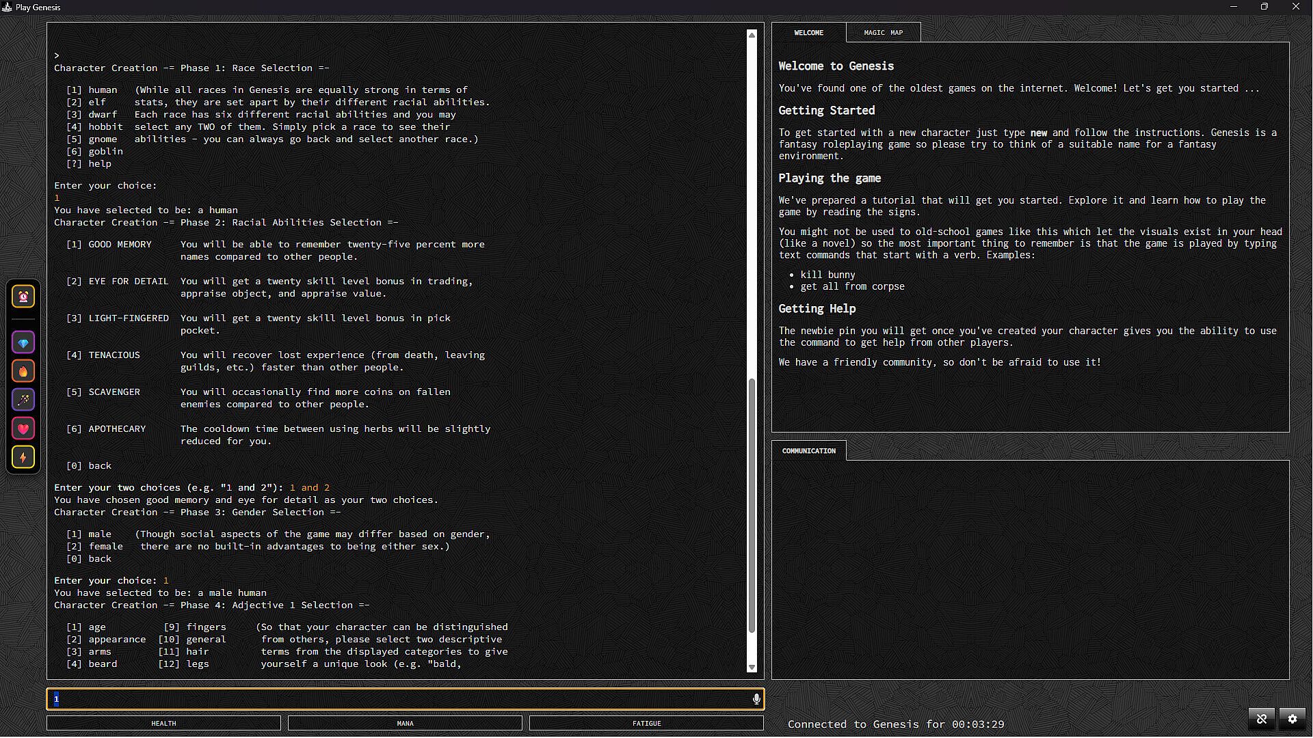Open settings with the gear button
The image size is (1313, 738).
(1292, 719)
